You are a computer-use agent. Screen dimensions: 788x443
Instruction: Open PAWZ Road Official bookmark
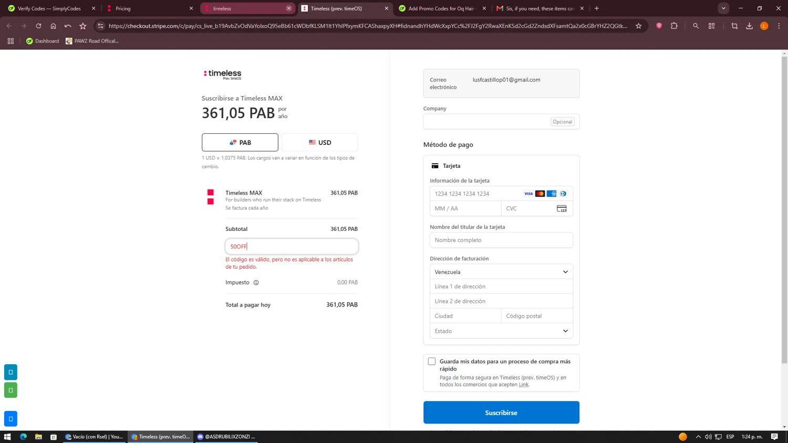(92, 41)
